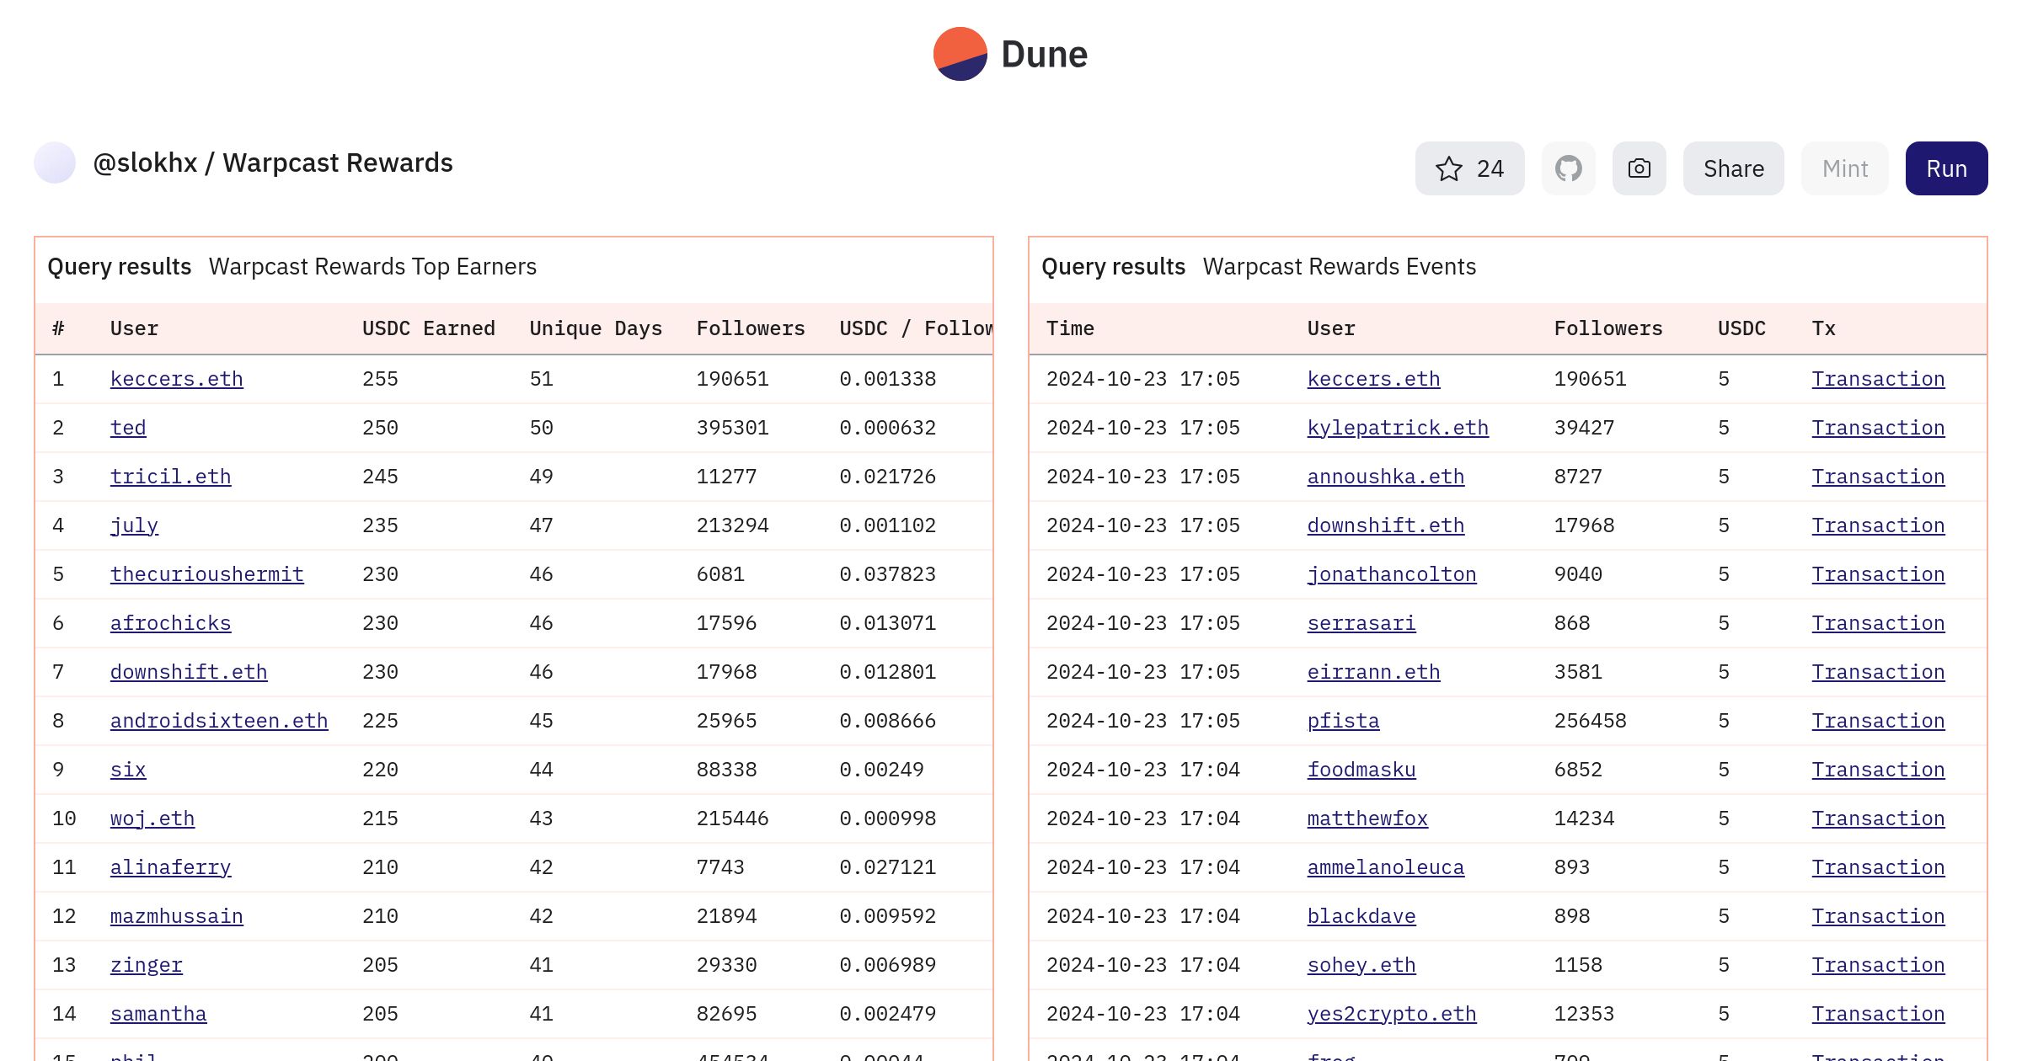Open keccers.eth in Events table
This screenshot has height=1061, width=2022.
(1373, 379)
